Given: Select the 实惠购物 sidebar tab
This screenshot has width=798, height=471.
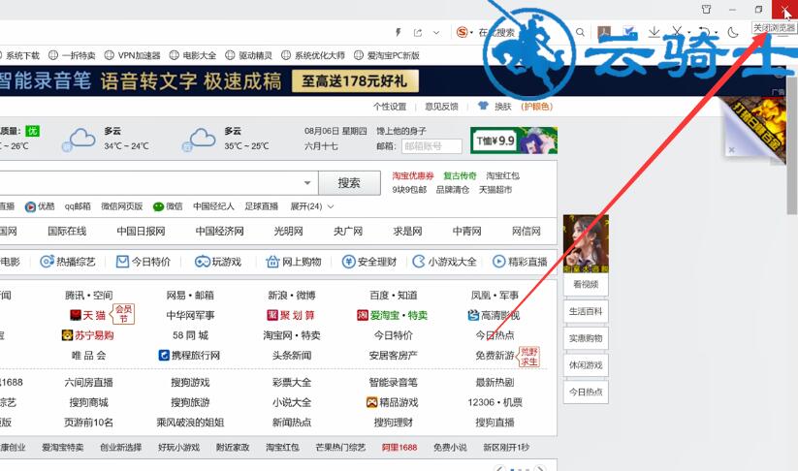Looking at the screenshot, I should 586,338.
